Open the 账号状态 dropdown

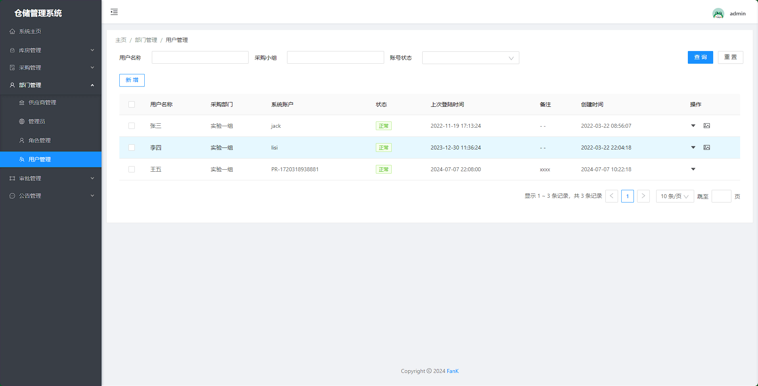(470, 58)
